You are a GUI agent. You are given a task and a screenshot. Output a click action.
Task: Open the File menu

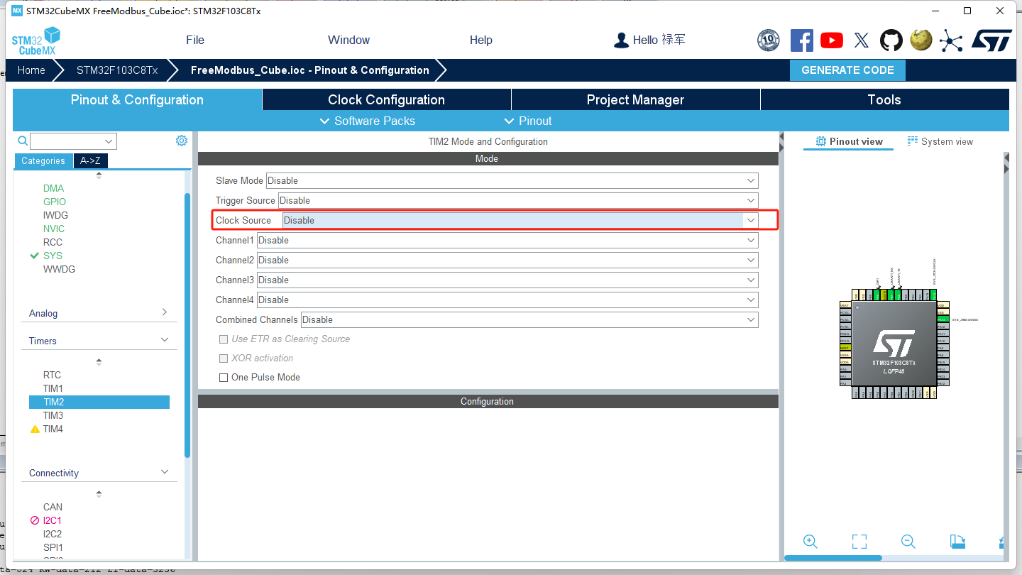[195, 40]
